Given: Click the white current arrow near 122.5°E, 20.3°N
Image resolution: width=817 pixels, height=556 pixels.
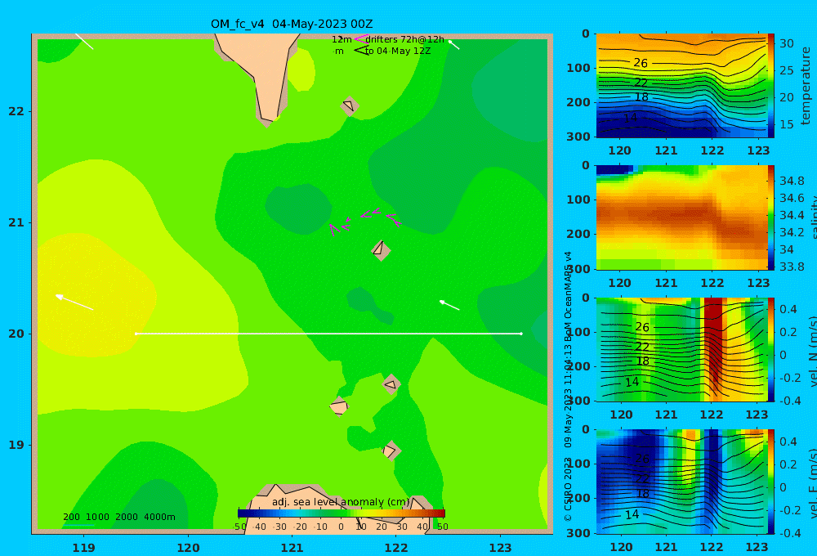Looking at the screenshot, I should point(449,305).
